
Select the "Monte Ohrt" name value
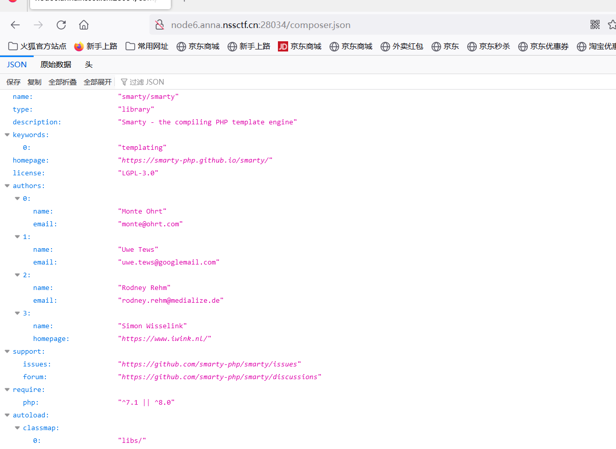(142, 212)
